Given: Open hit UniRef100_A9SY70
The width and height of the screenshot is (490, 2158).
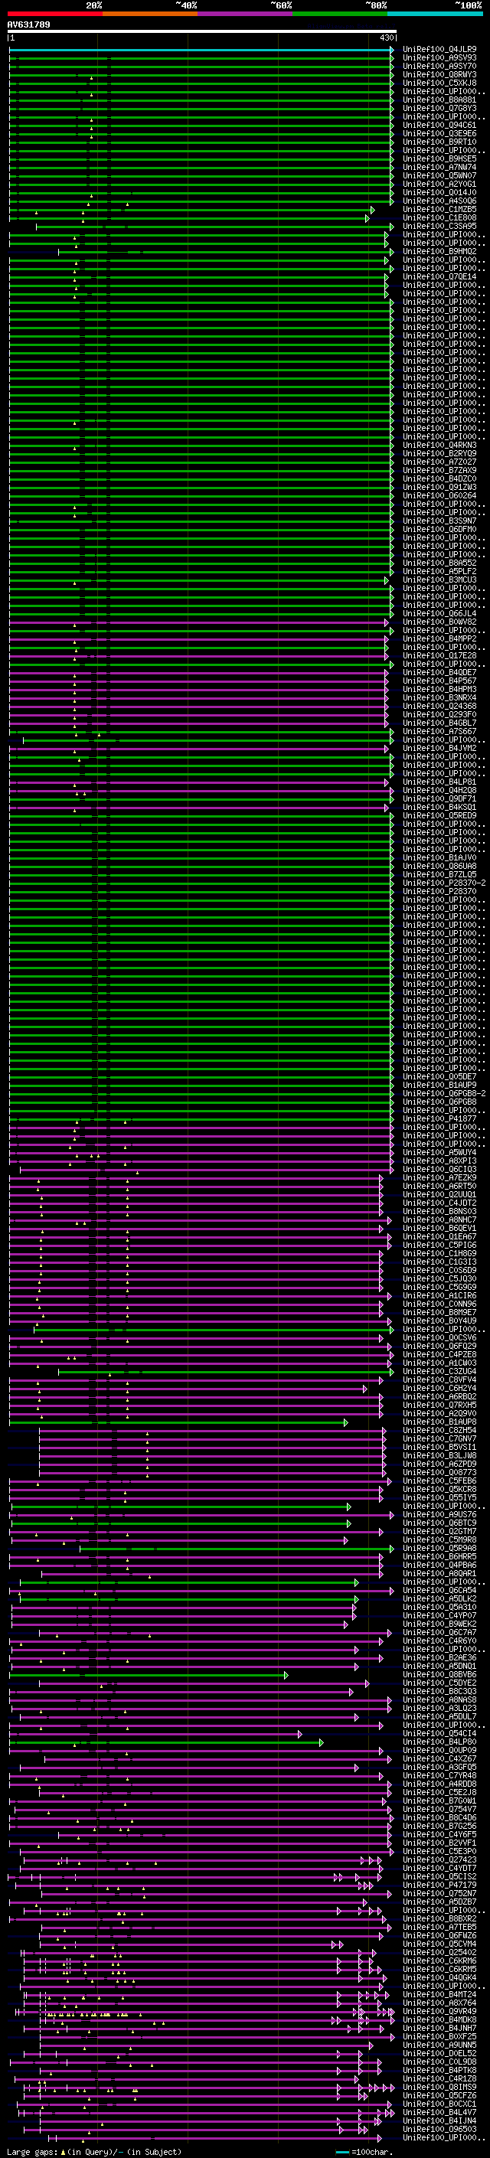Looking at the screenshot, I should (439, 66).
